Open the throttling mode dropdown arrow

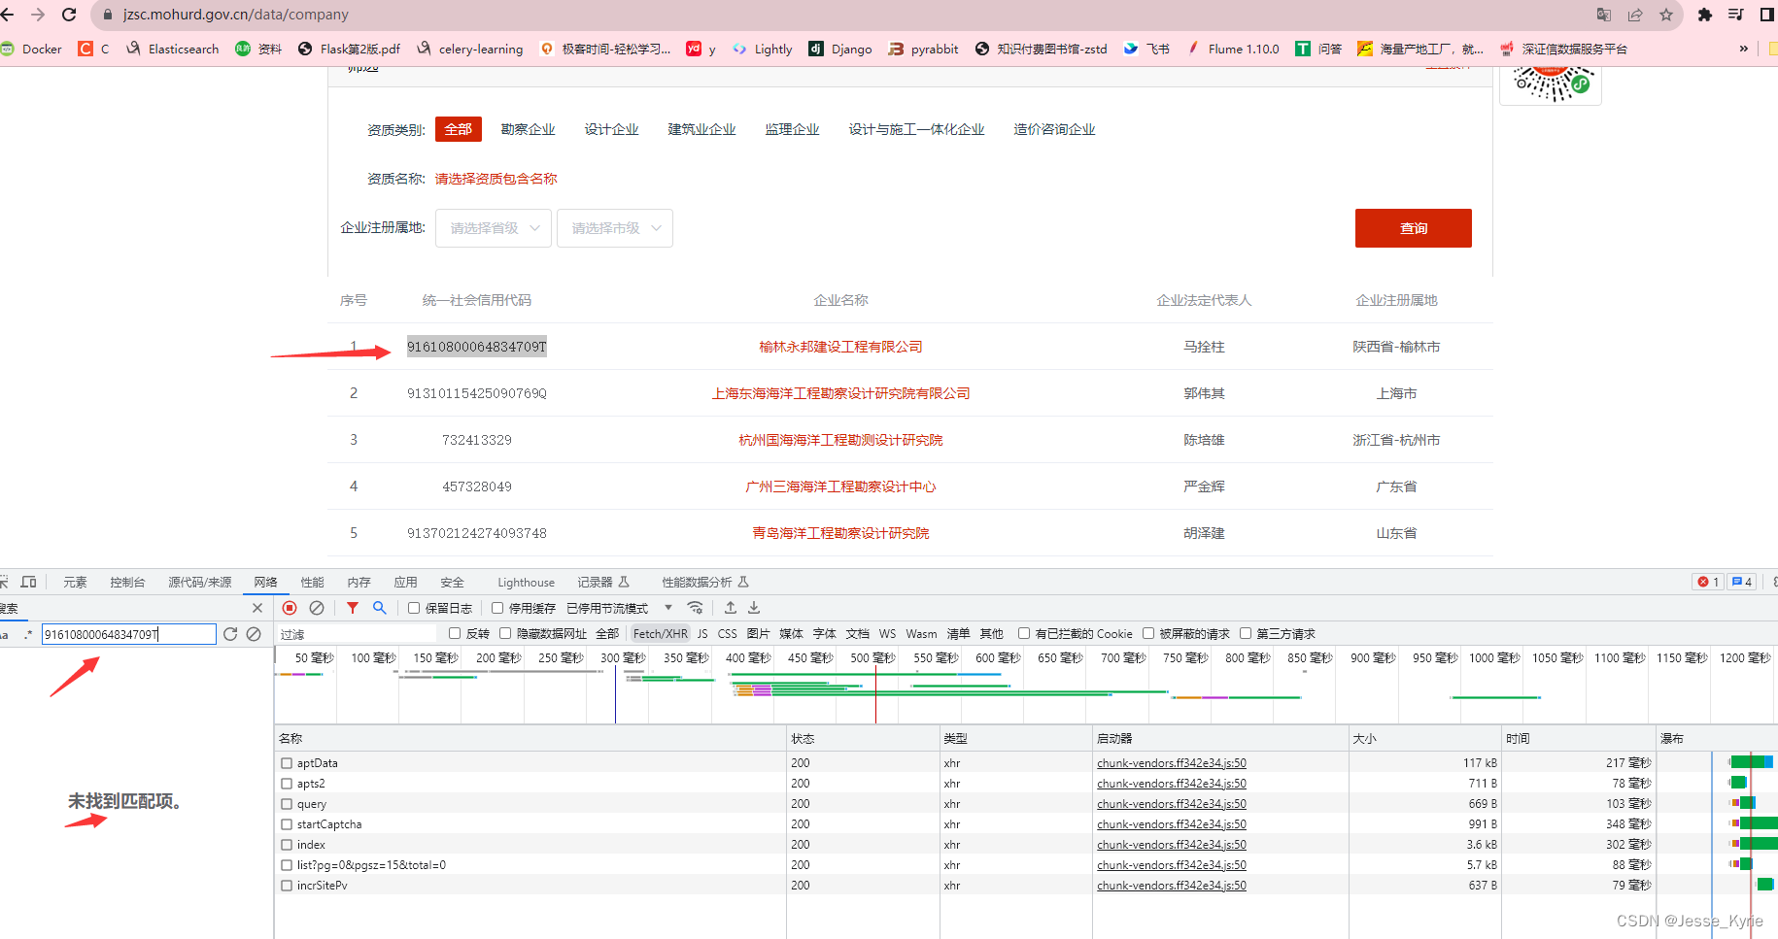[x=668, y=608]
